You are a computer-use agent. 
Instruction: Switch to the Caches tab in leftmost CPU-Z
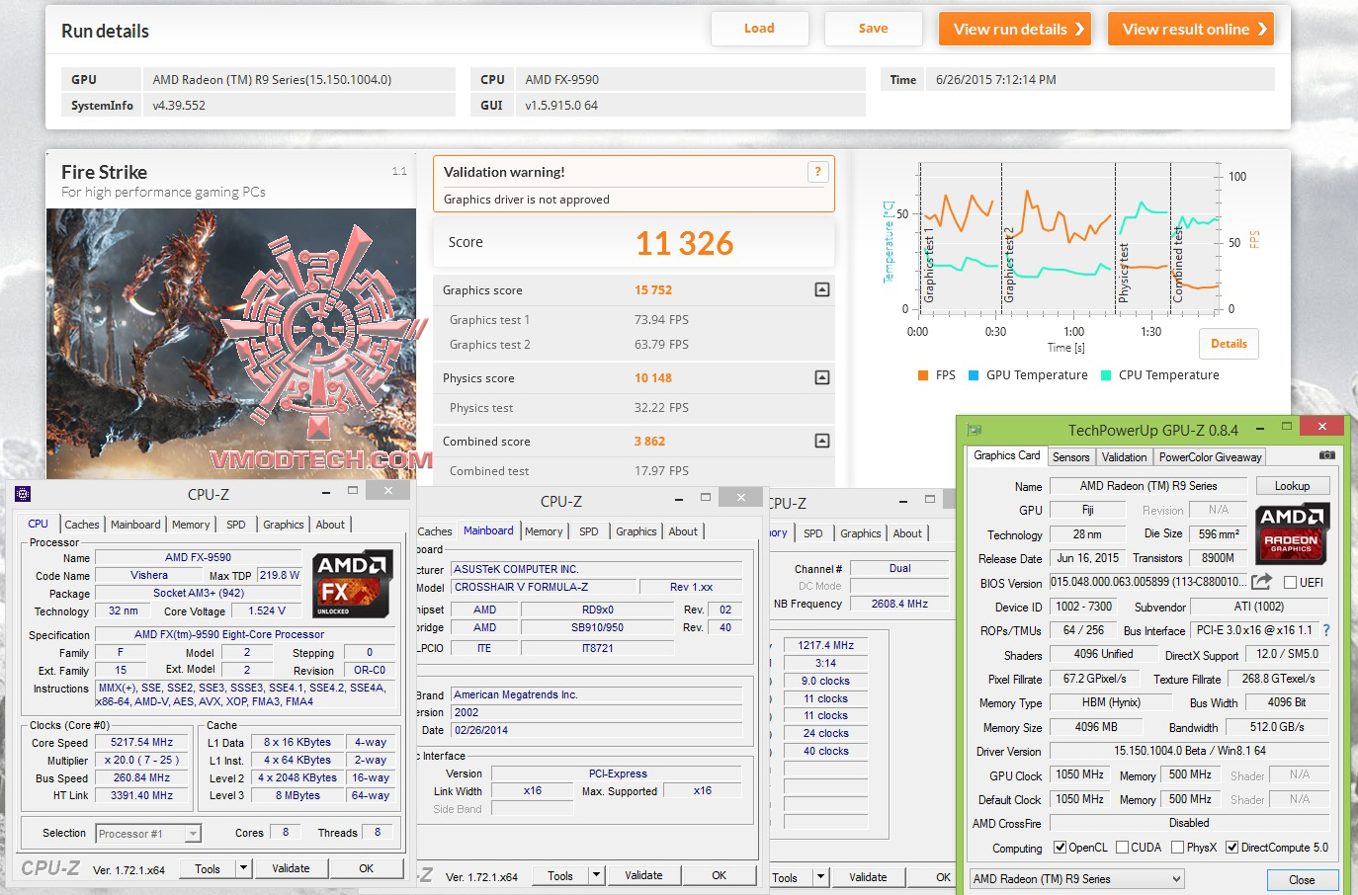(82, 525)
